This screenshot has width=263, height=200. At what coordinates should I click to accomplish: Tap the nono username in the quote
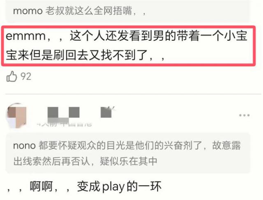(24, 145)
